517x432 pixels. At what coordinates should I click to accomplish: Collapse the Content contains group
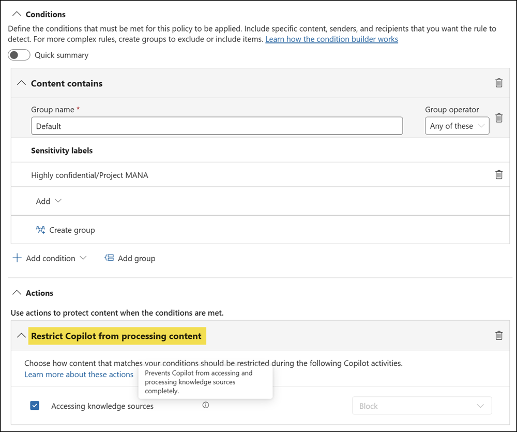coord(21,83)
